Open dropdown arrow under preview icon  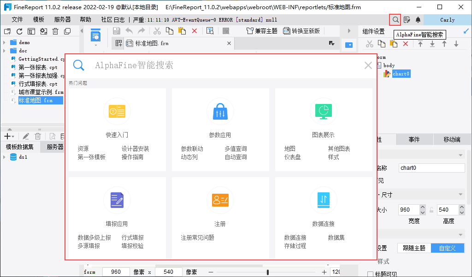pyautogui.click(x=96, y=46)
